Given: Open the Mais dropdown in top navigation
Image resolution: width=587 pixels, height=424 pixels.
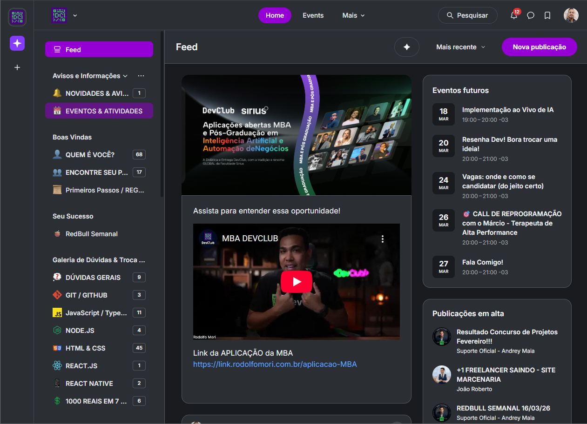Looking at the screenshot, I should pyautogui.click(x=353, y=15).
